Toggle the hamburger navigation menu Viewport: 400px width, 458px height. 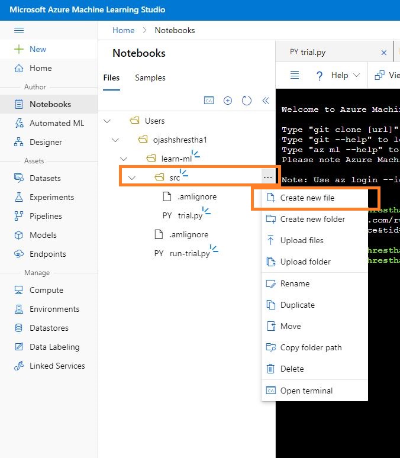[19, 30]
